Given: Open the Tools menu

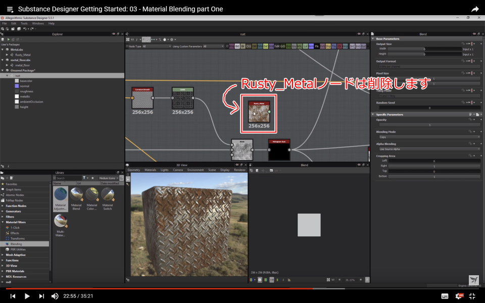Looking at the screenshot, I should [x=24, y=24].
